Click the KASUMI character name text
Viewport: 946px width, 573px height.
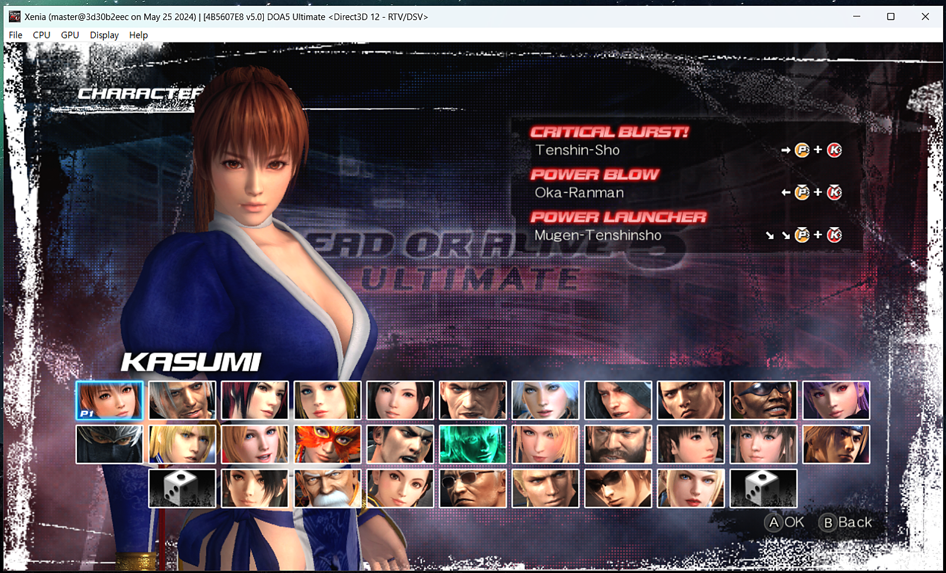click(x=191, y=362)
